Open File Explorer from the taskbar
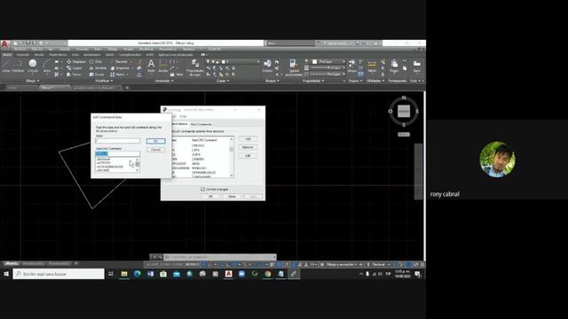This screenshot has width=568, height=319. coord(124,274)
